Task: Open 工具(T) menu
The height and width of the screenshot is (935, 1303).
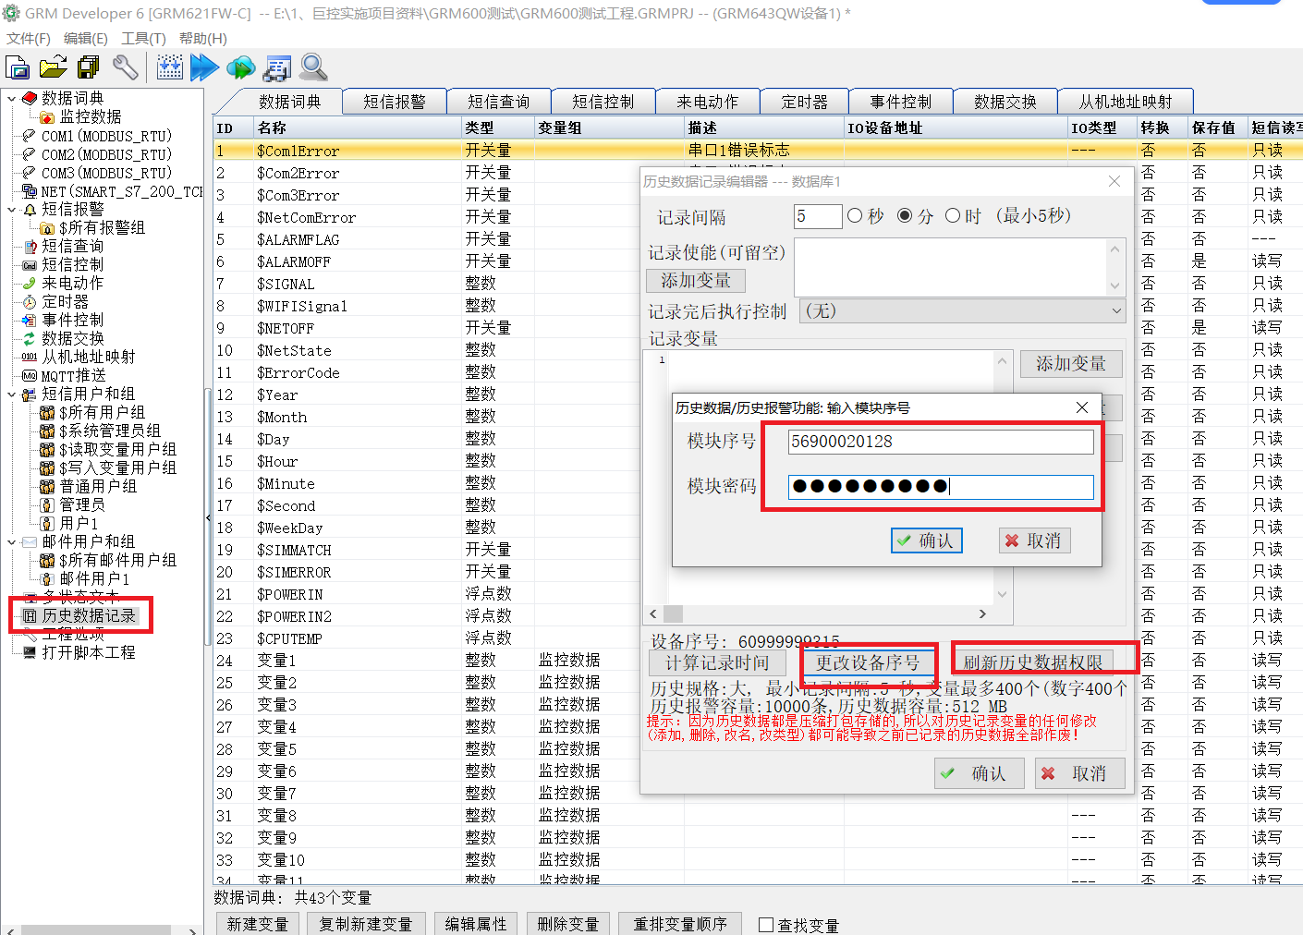Action: [143, 39]
